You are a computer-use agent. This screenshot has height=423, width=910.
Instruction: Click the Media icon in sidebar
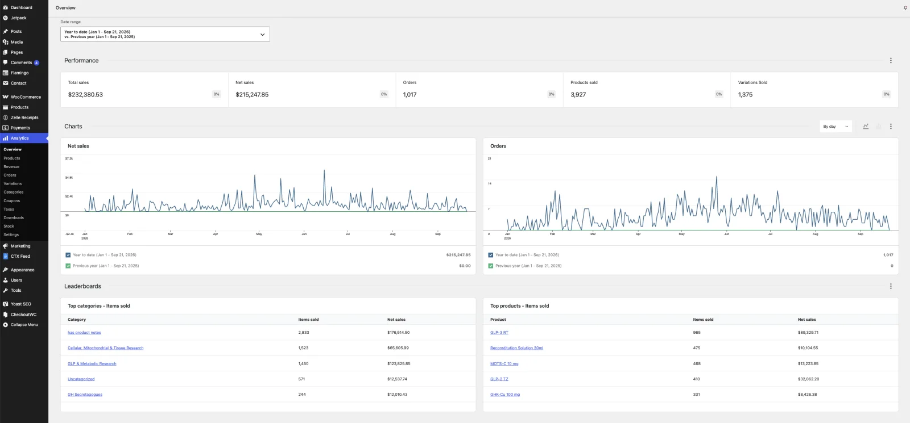tap(5, 42)
